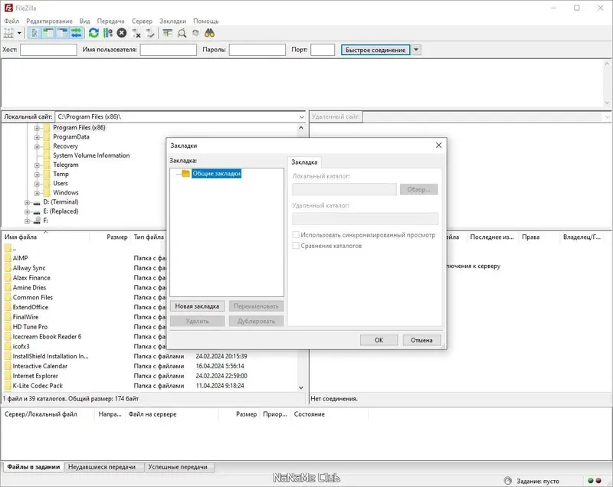Open the directory listing filters icon
Viewport: 613px width, 487px height.
168,33
